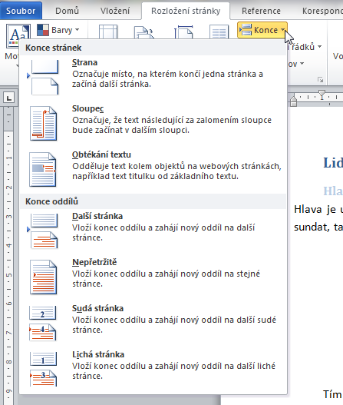The height and width of the screenshot is (405, 343).
Task: Click the Lichá stránka odd-page icon
Action: pos(43,369)
